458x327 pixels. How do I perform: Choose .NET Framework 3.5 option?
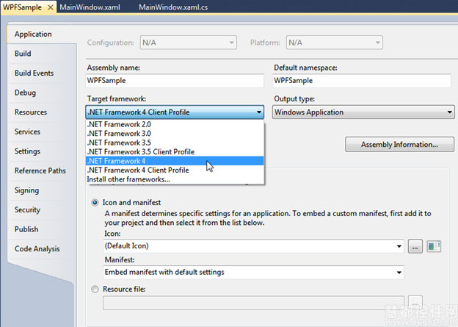pos(175,143)
